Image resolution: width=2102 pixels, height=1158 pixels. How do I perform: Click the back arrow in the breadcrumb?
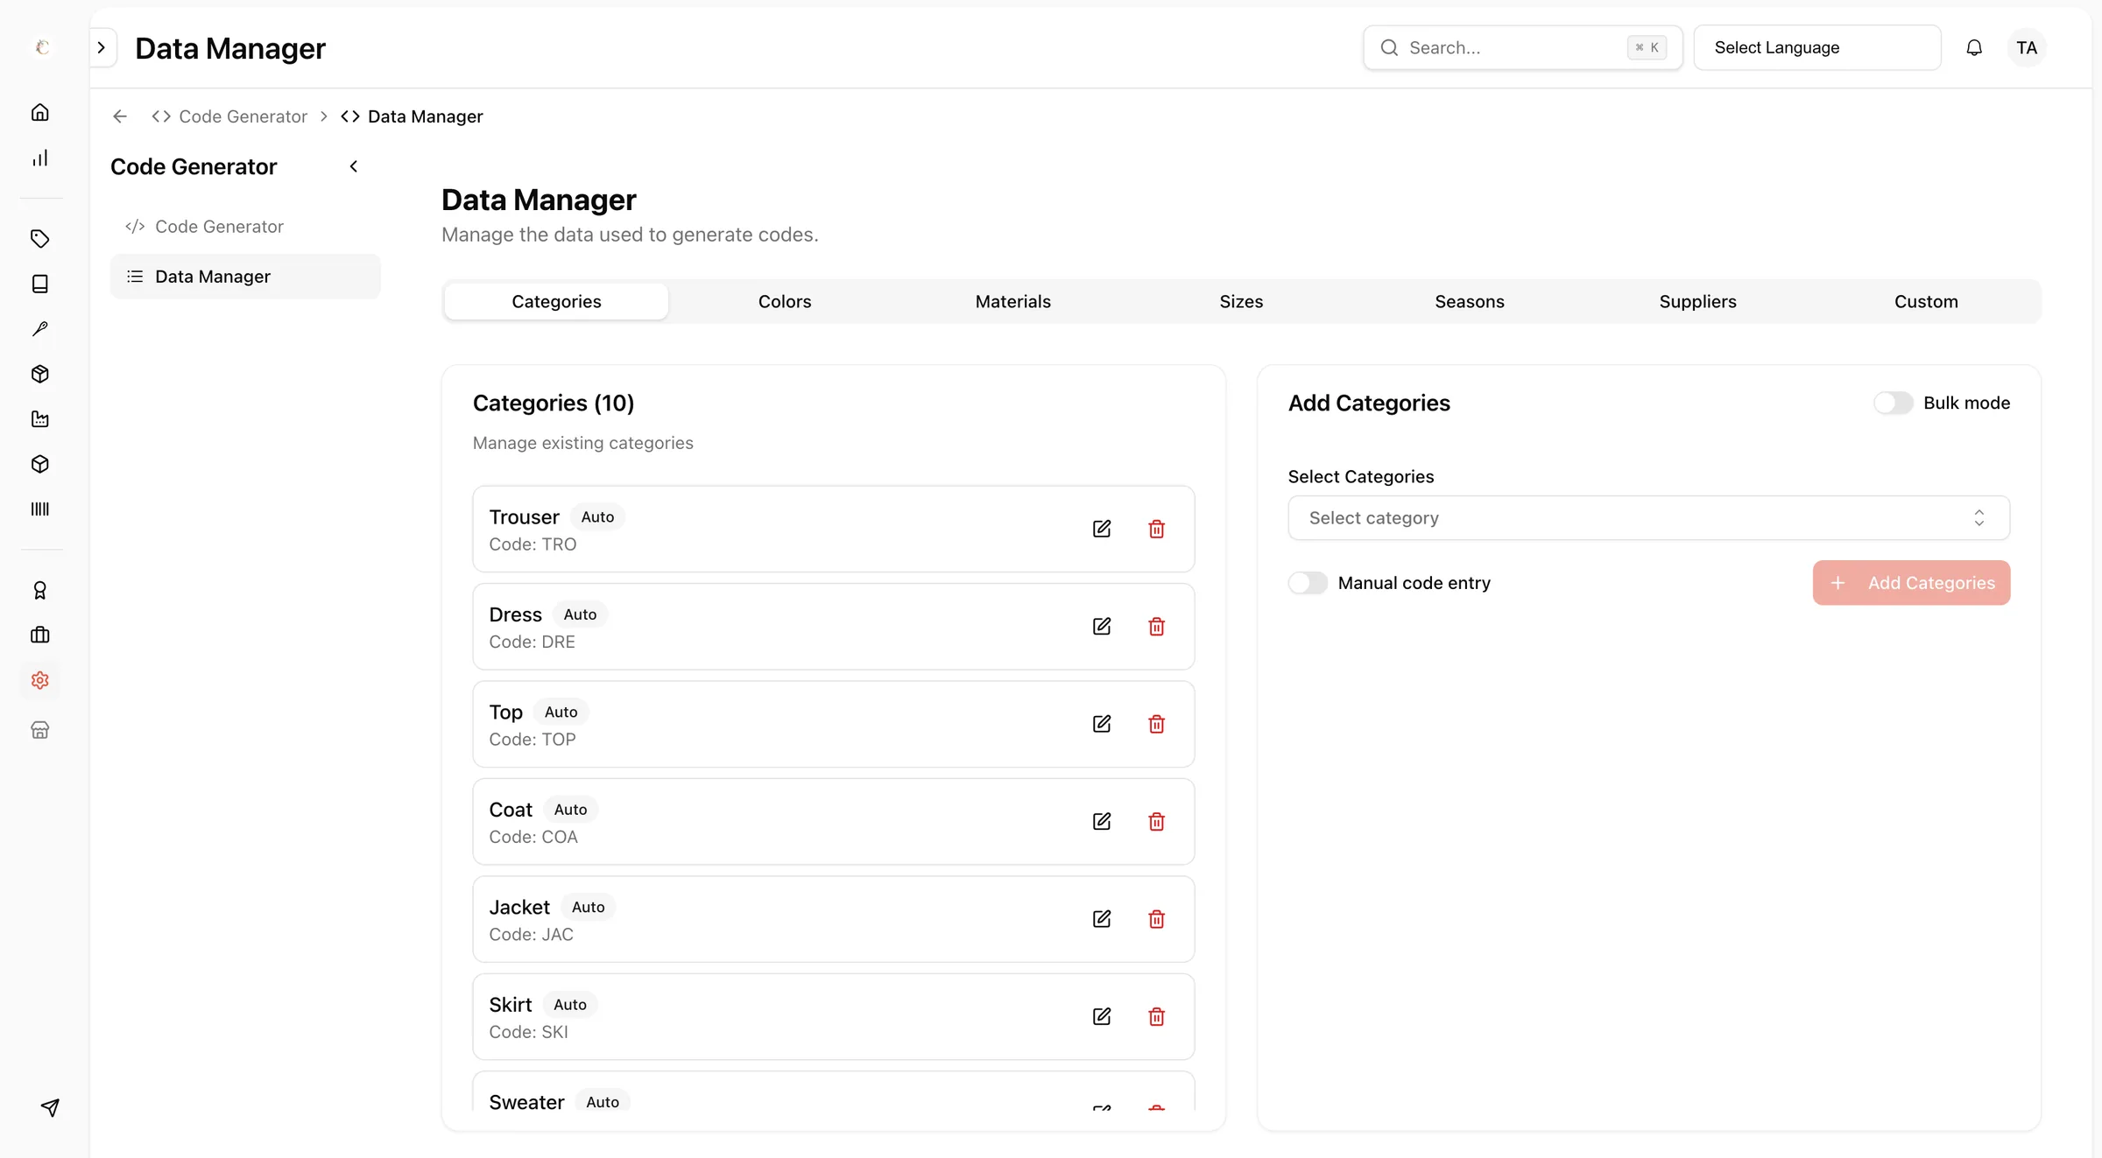[120, 116]
